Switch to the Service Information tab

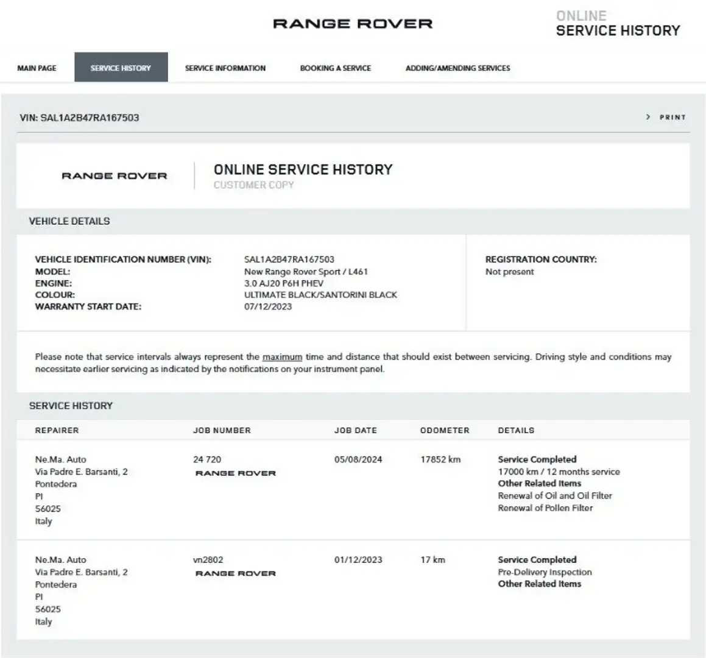(225, 68)
